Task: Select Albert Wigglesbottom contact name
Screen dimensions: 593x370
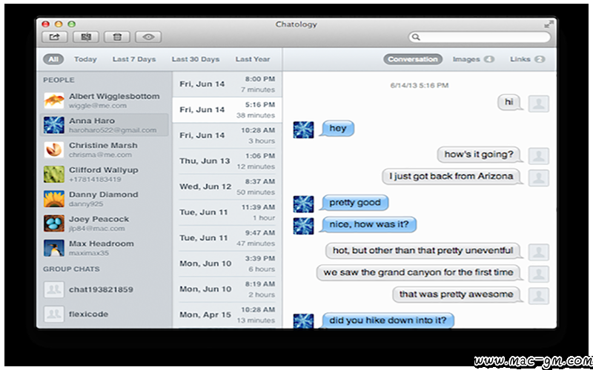Action: [x=114, y=96]
